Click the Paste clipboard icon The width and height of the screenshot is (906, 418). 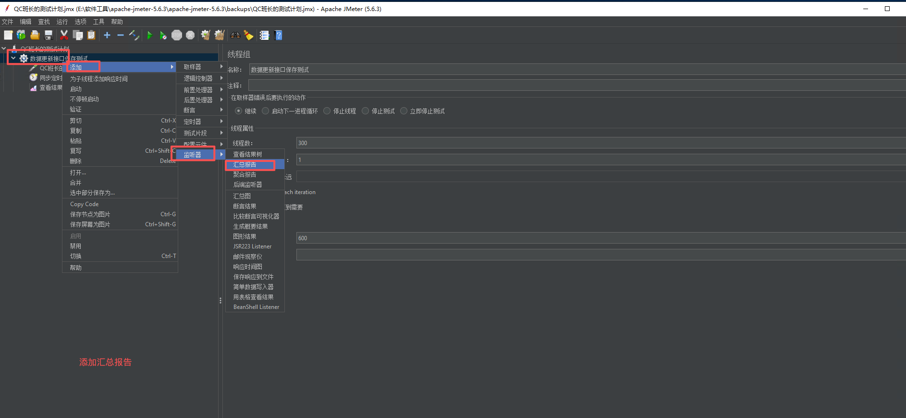tap(91, 35)
